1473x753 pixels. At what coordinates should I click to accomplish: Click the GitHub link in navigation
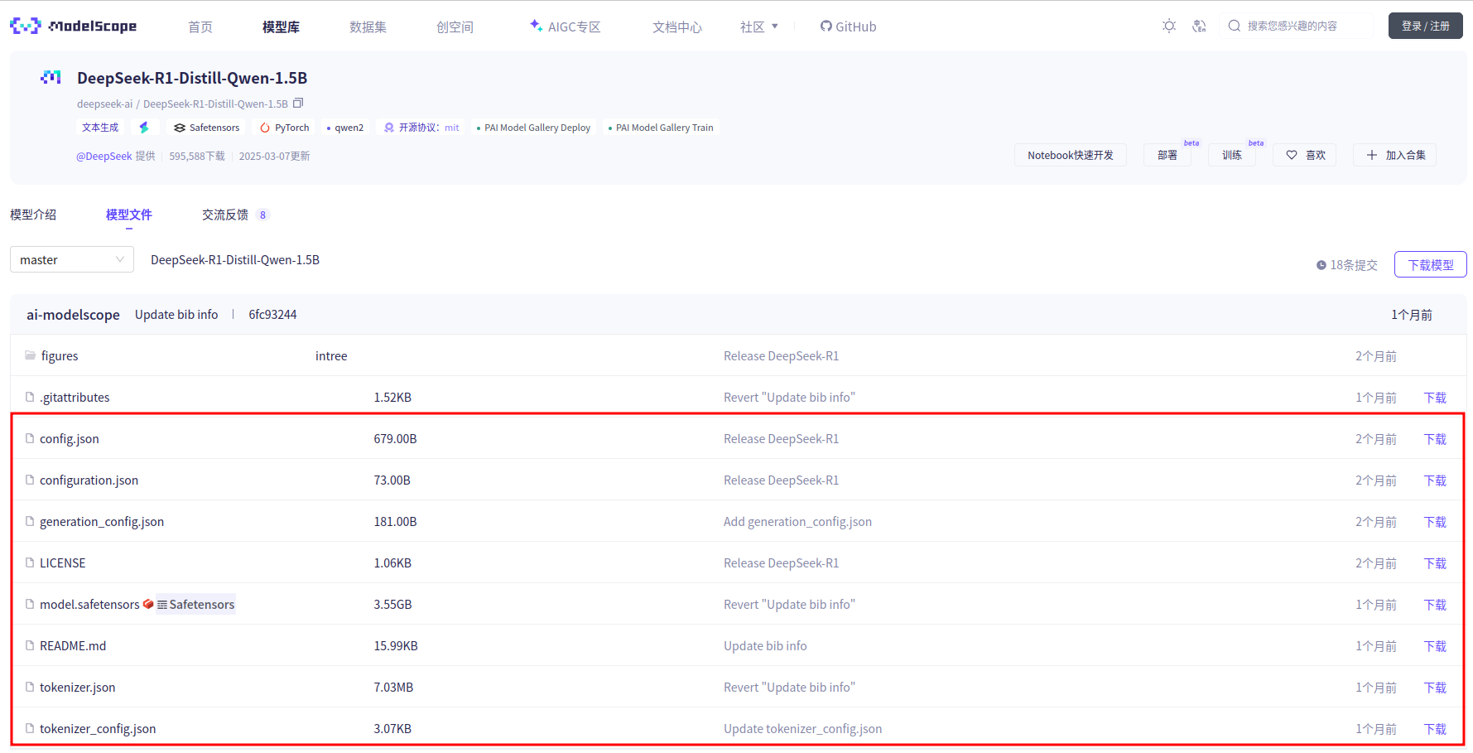(x=848, y=27)
